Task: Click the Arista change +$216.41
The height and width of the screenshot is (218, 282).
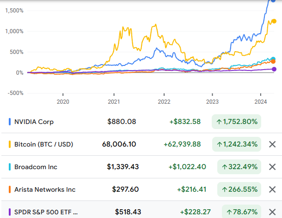Action: (192, 189)
